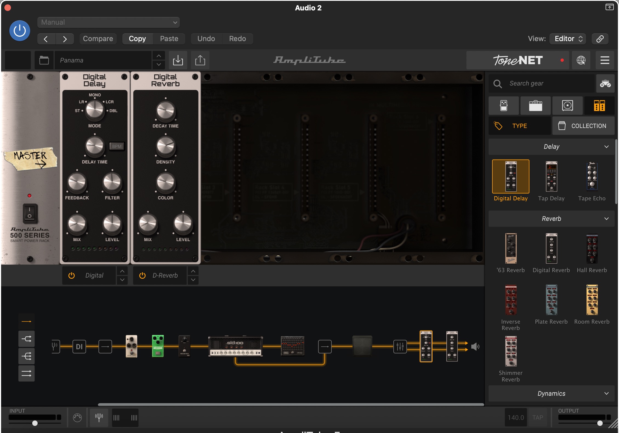Click the TAP tempo button

point(538,417)
